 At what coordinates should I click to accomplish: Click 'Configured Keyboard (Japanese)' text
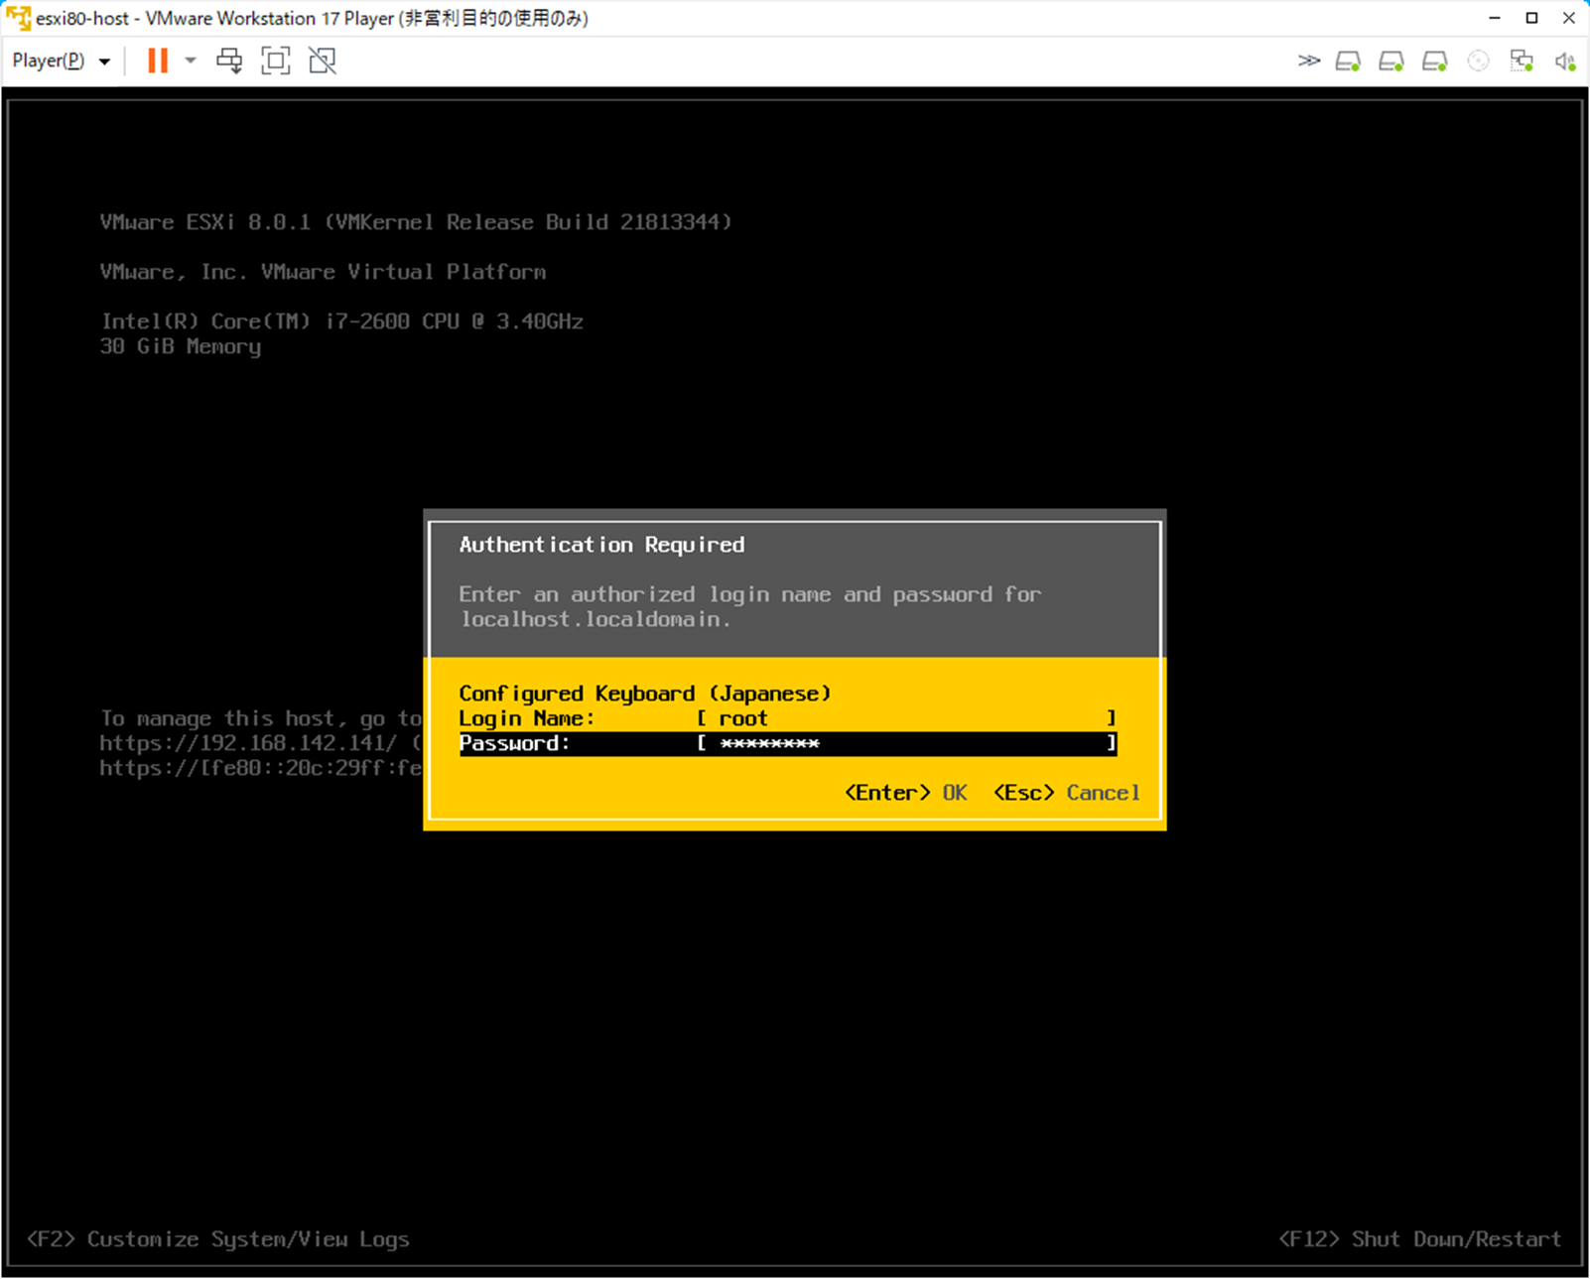[645, 694]
